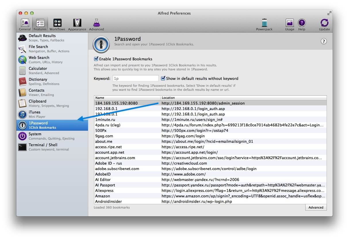Click the http://creativecloud.com location cell
The height and width of the screenshot is (239, 349).
(184, 163)
